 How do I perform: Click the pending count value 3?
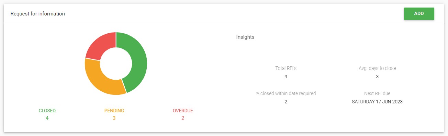[114, 118]
